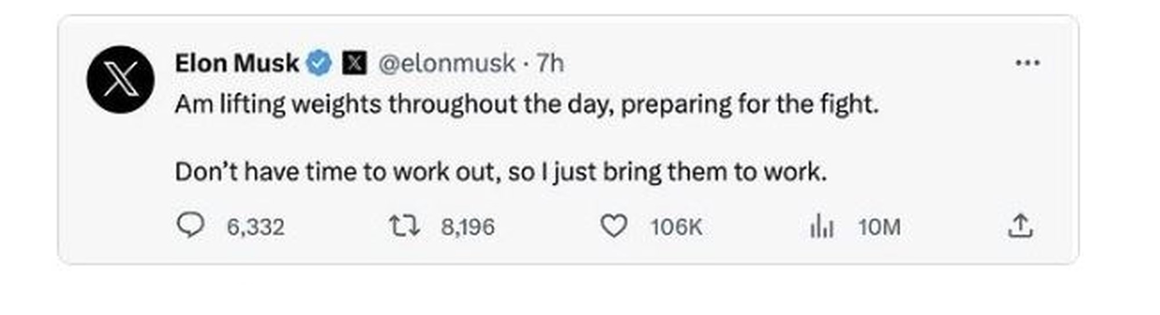Open the @elonmusk handle link

coord(447,63)
